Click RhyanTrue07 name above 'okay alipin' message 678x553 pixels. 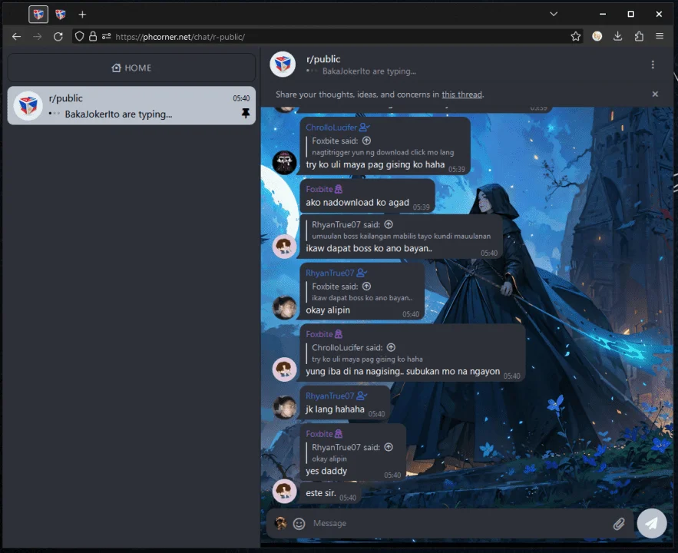point(330,273)
